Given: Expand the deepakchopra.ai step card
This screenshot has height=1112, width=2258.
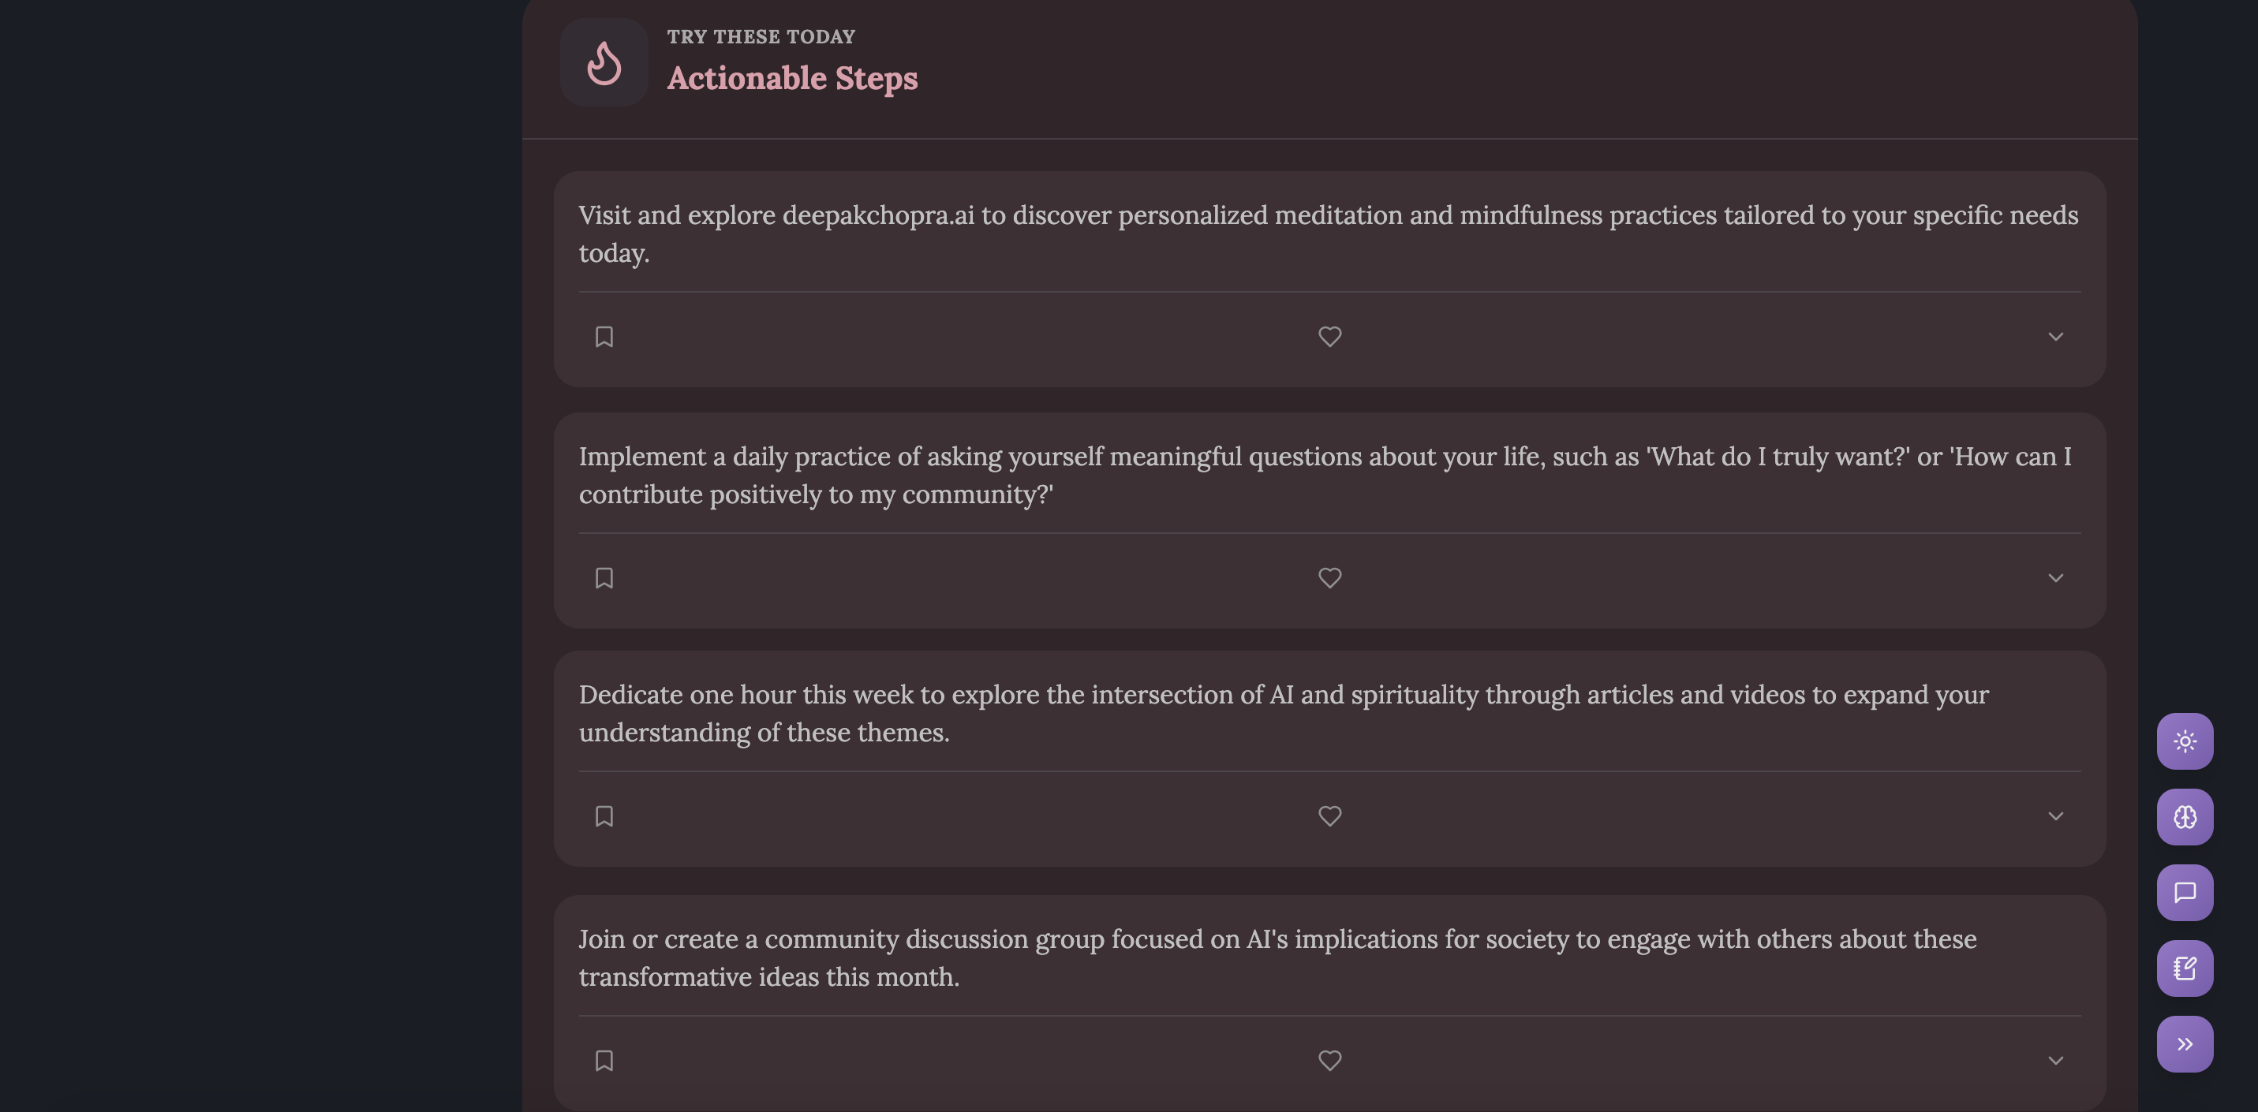Looking at the screenshot, I should (x=2055, y=337).
